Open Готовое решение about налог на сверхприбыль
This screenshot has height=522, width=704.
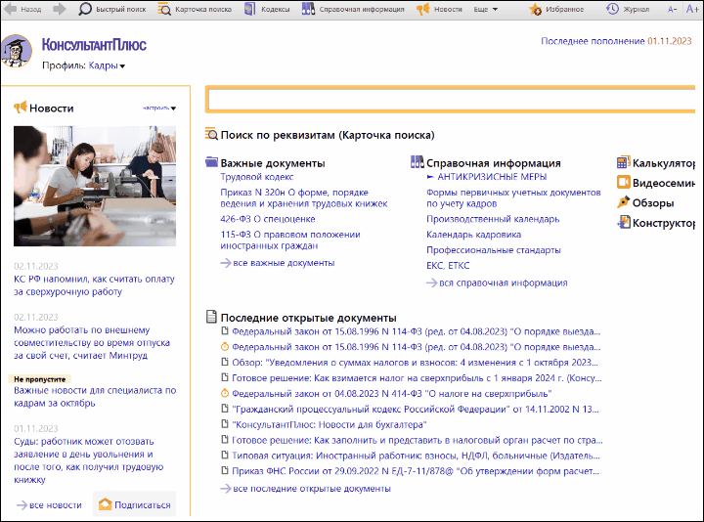click(x=417, y=378)
